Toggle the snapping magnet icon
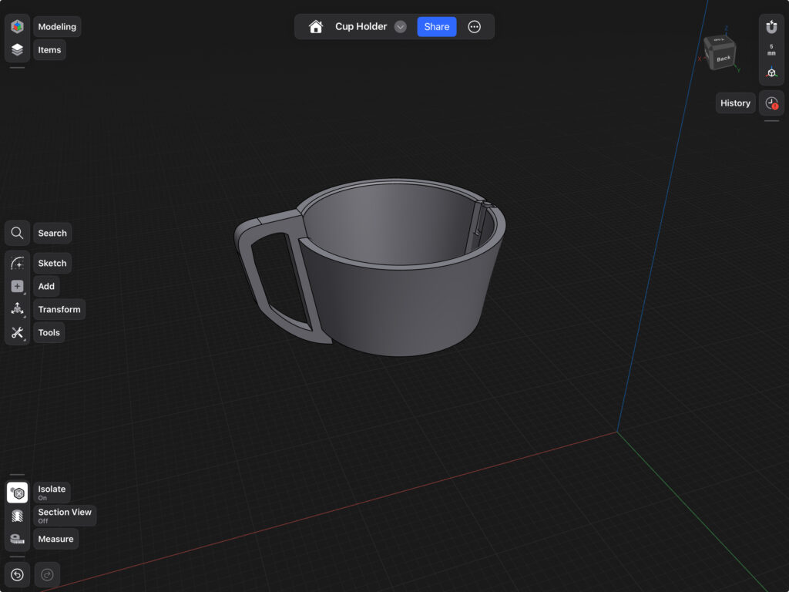 pos(771,27)
